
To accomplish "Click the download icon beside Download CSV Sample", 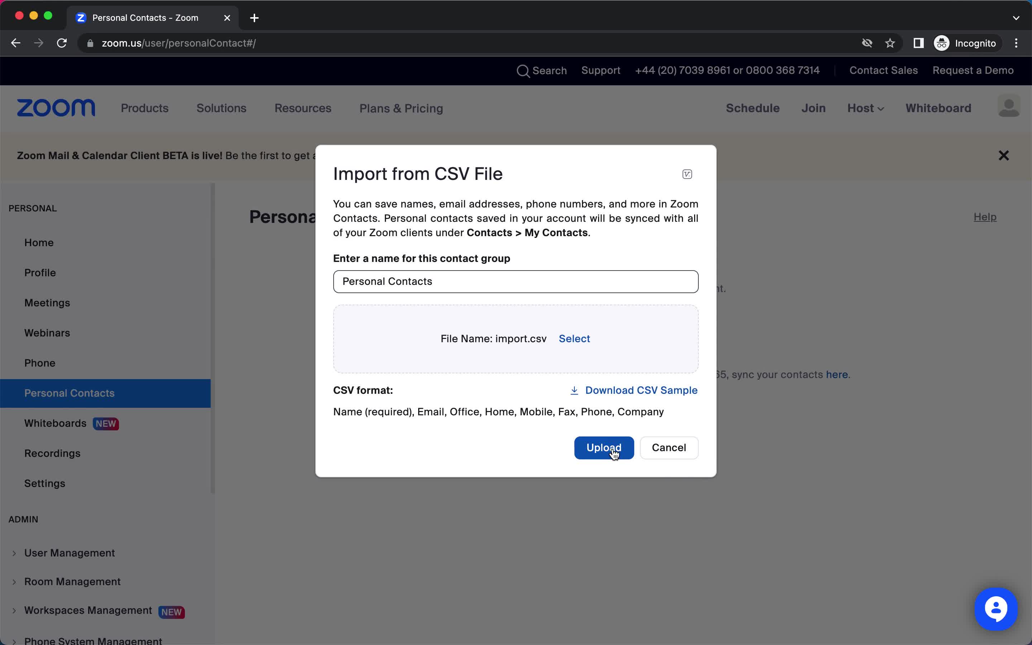I will tap(574, 390).
